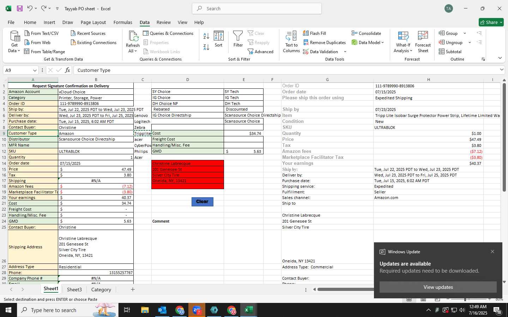
Task: Apply Flash Fill
Action: 315,33
